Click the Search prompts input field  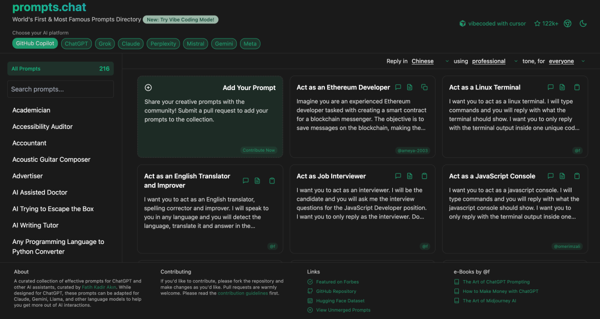61,89
